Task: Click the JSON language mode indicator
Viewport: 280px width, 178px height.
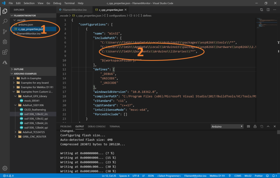Action: point(151,176)
